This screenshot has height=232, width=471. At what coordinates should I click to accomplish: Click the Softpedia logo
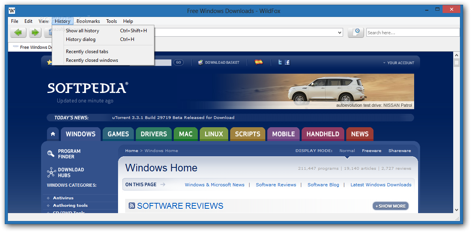pos(88,88)
